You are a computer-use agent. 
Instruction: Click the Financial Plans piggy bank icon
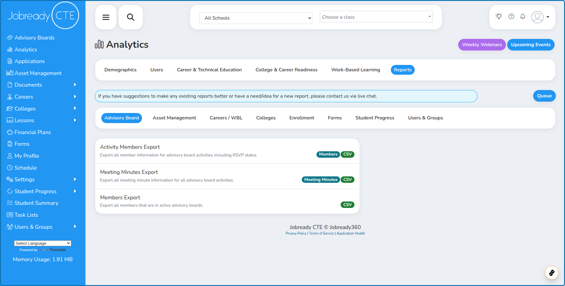pyautogui.click(x=10, y=132)
